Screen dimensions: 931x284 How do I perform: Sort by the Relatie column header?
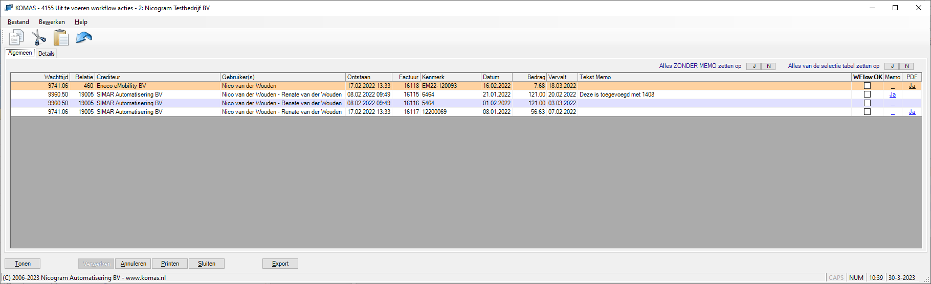tap(82, 77)
